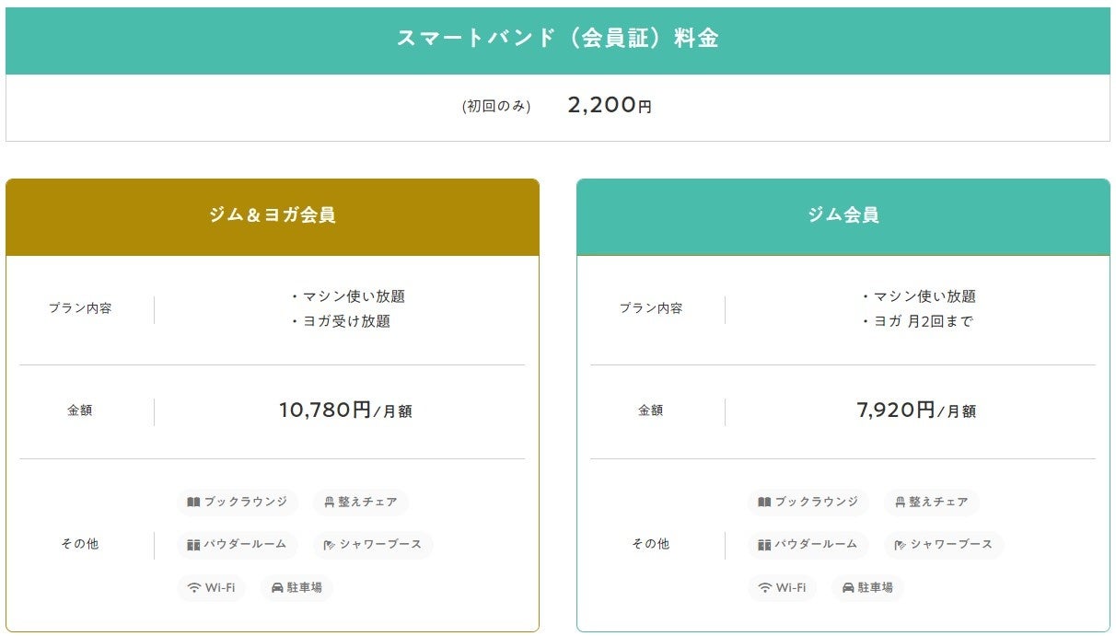Click the book icon in the ジム＆ヨガ会員 card
The height and width of the screenshot is (636, 1116).
pyautogui.click(x=193, y=503)
